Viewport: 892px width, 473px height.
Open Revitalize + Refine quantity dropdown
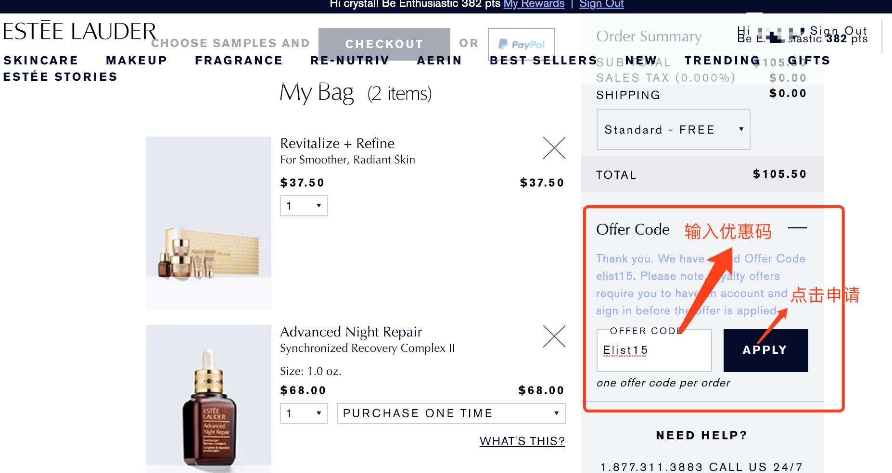click(304, 206)
